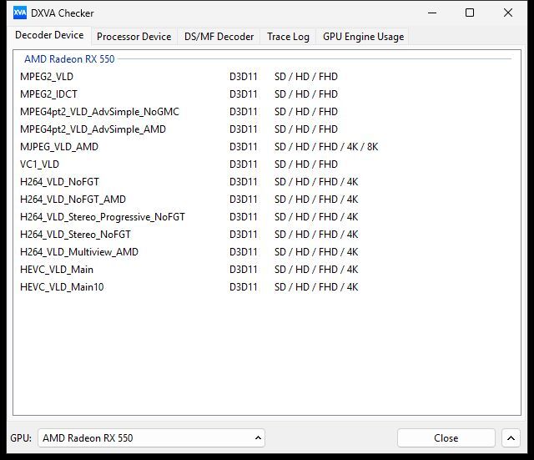The height and width of the screenshot is (460, 534).
Task: Maximize the DXVA Checker window
Action: pos(470,13)
